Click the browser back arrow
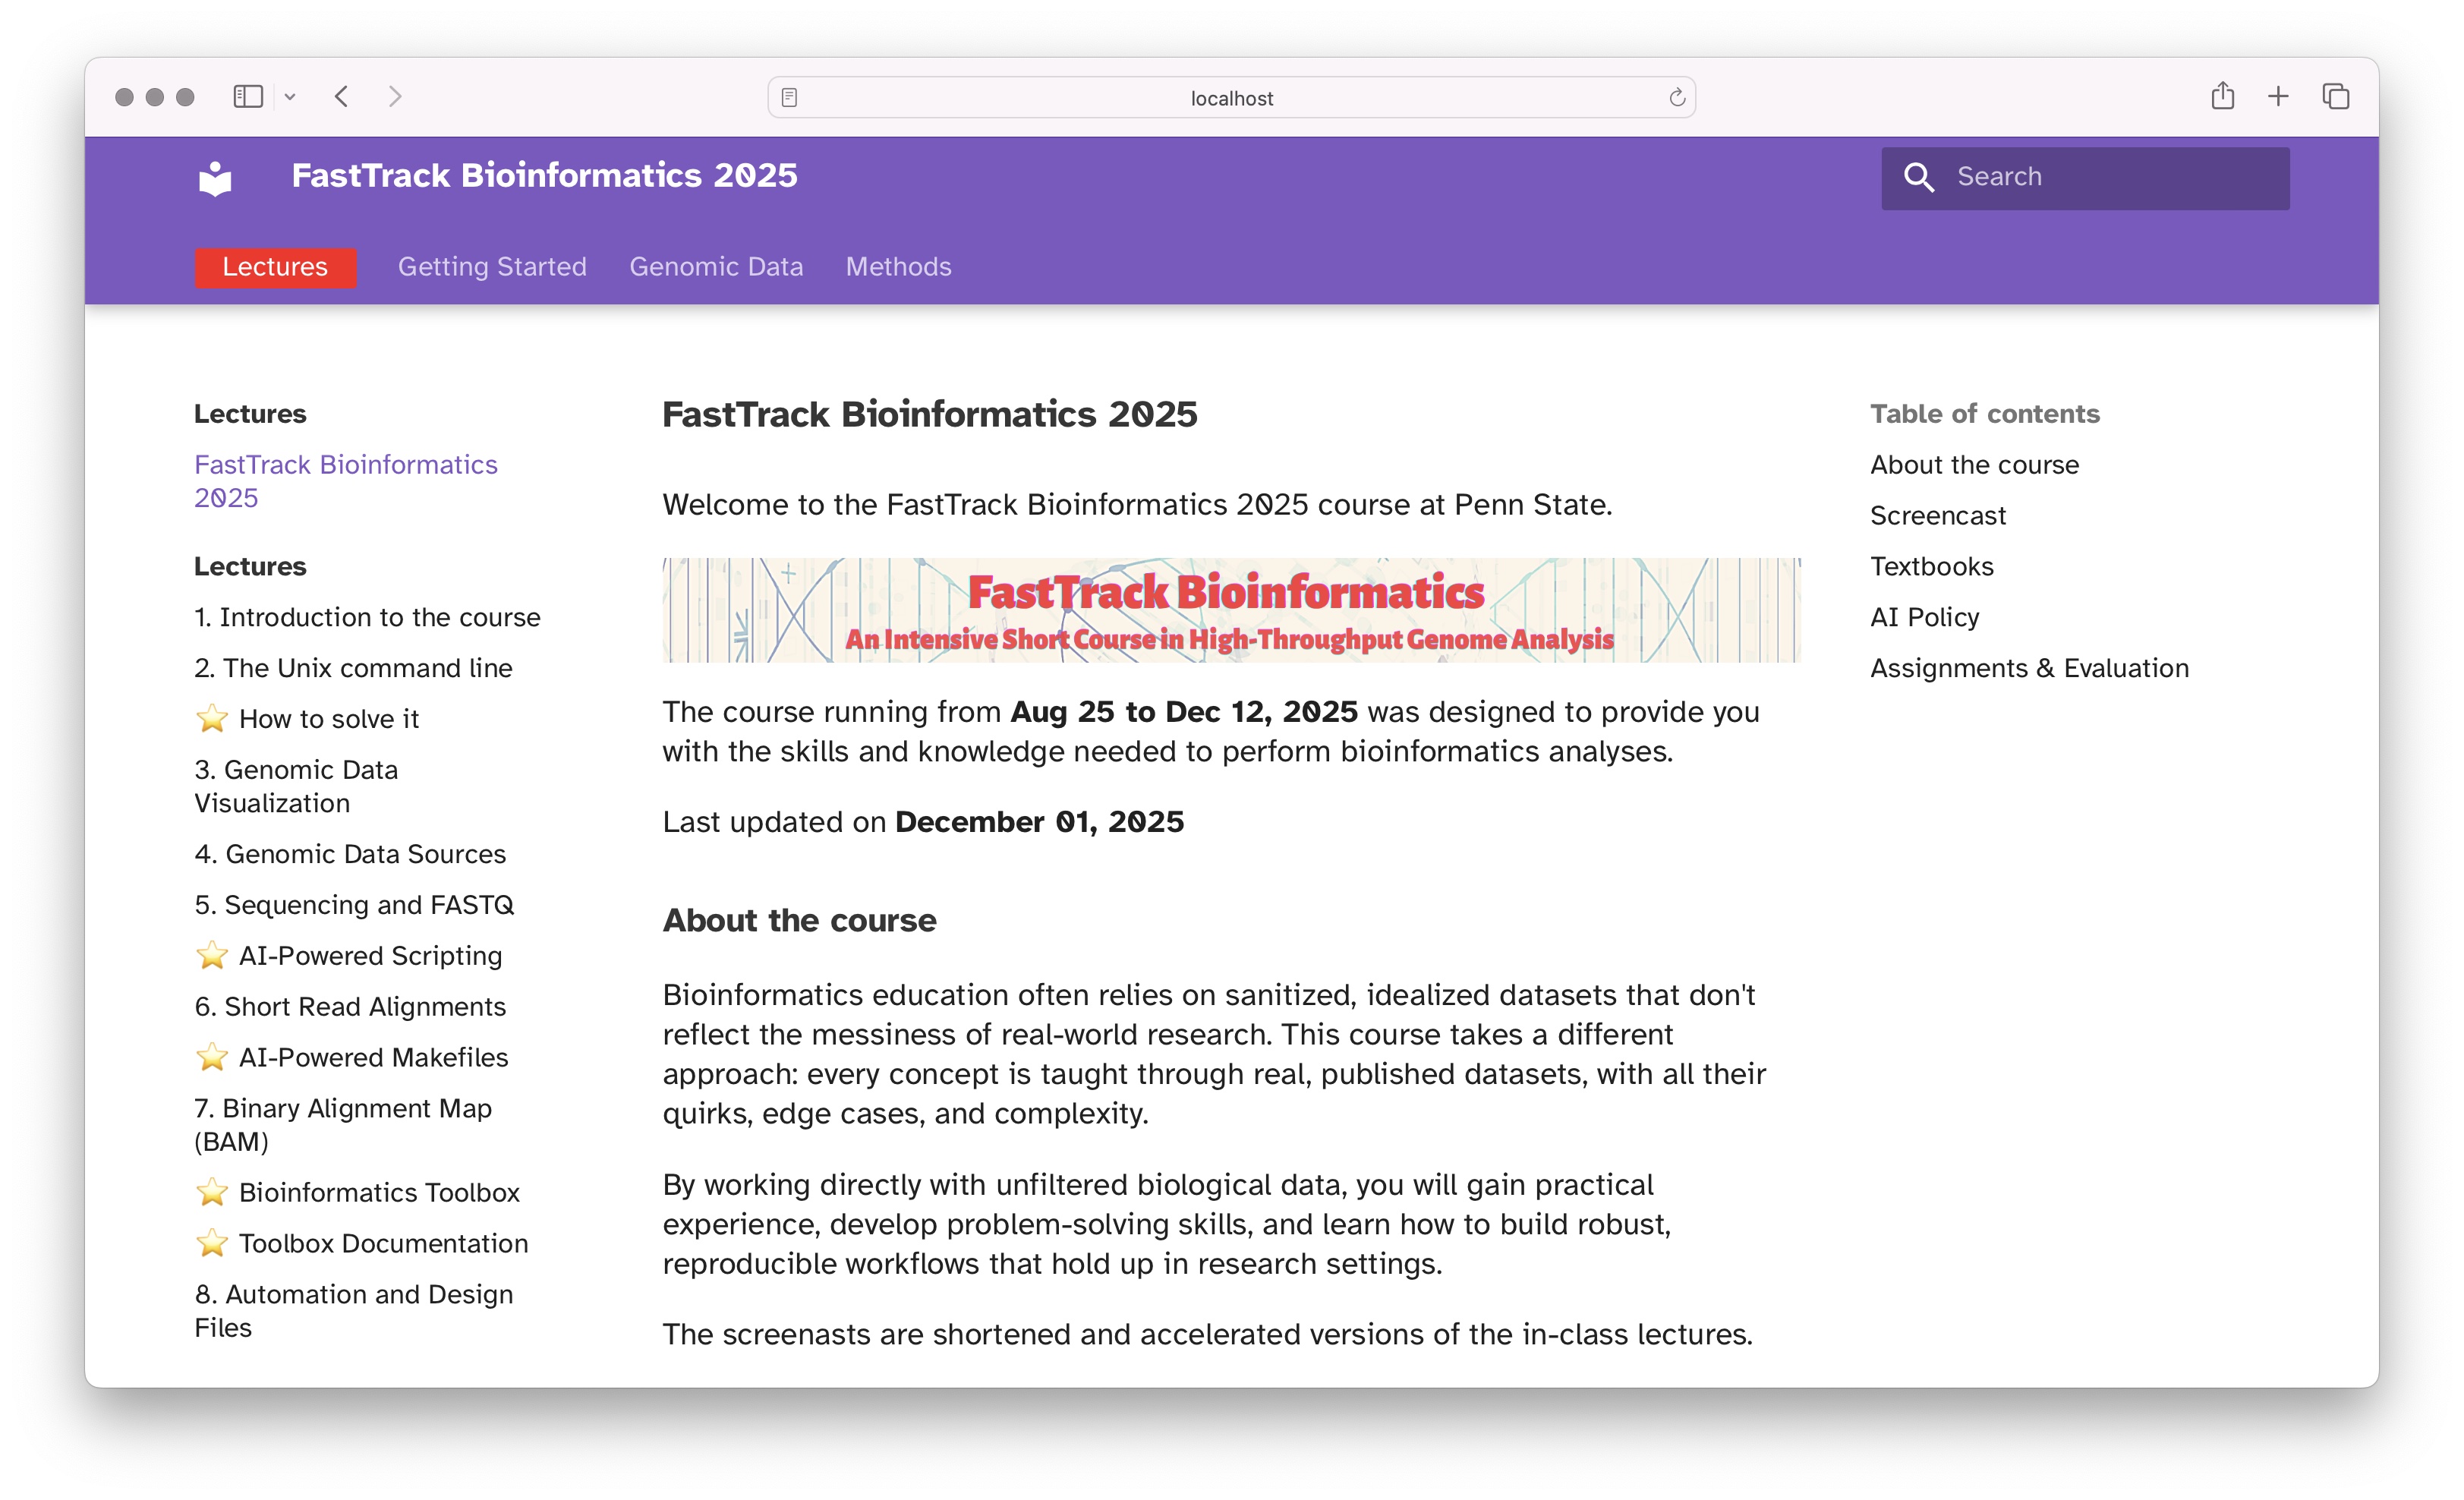The image size is (2464, 1500). click(342, 97)
